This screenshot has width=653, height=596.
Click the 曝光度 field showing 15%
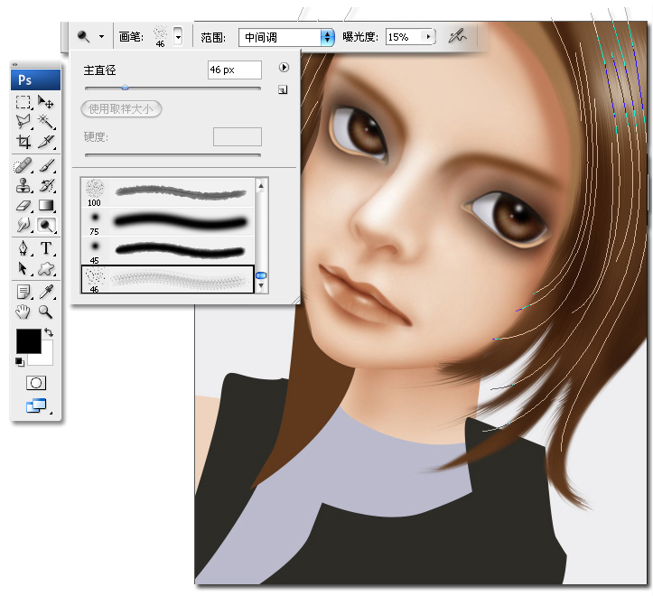tap(404, 37)
